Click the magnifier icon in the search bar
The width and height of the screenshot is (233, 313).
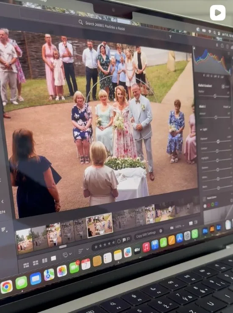[x=81, y=22]
